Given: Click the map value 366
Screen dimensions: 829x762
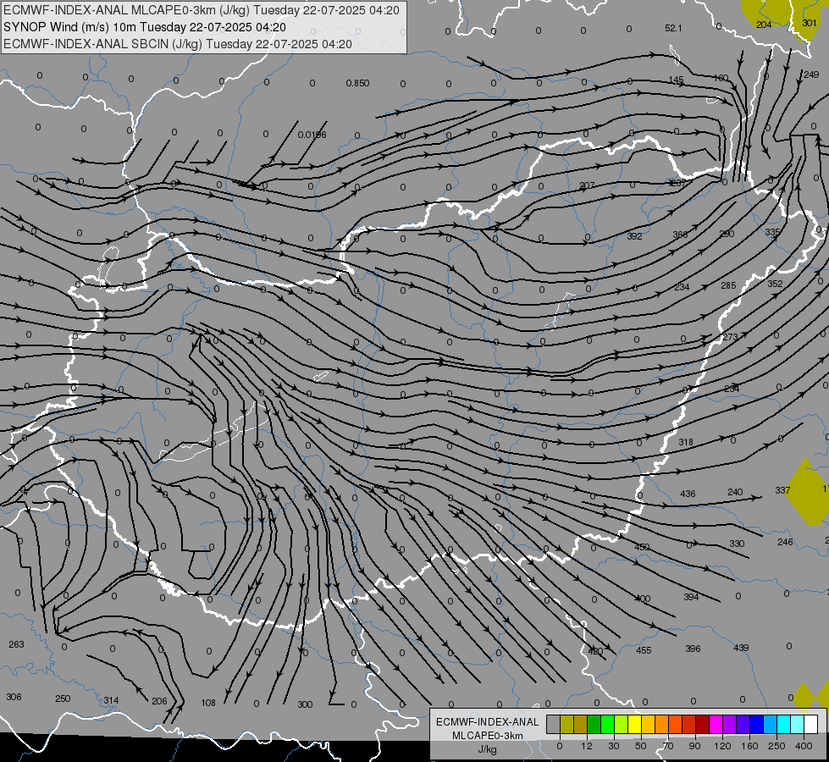Looking at the screenshot, I should (680, 235).
